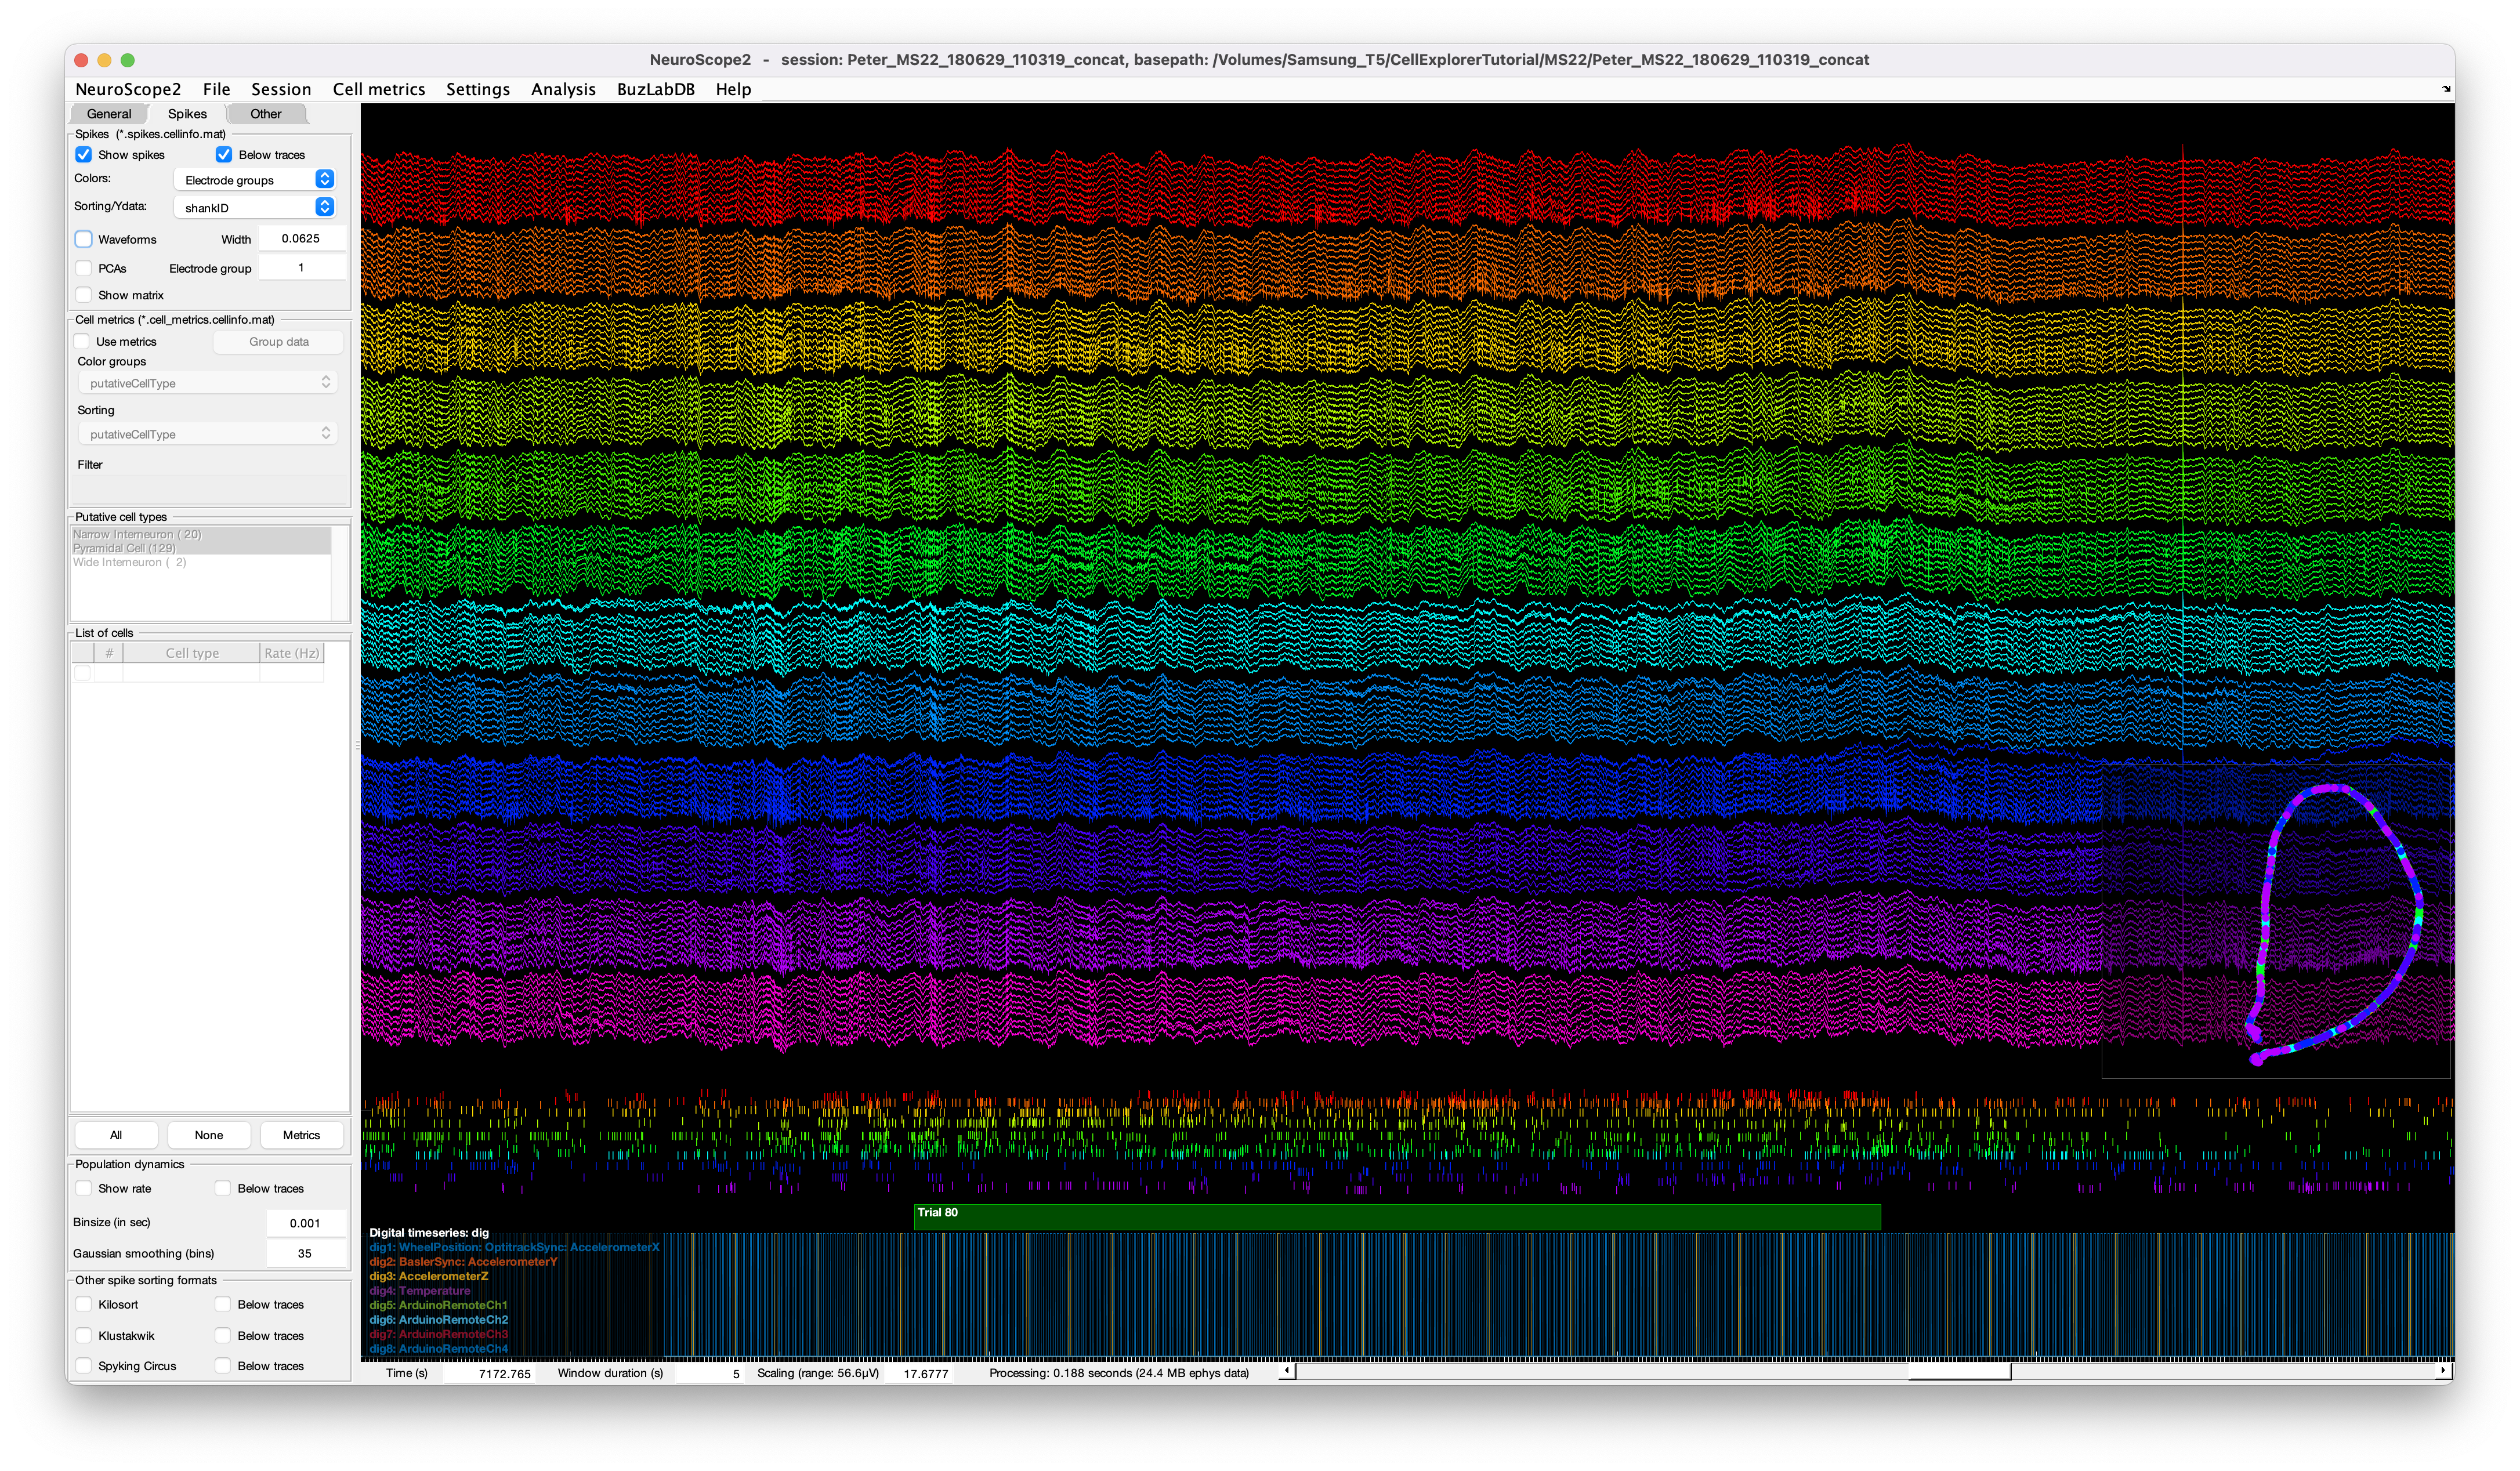Enable Show rate in Population dynamics
The height and width of the screenshot is (1471, 2520).
point(84,1189)
